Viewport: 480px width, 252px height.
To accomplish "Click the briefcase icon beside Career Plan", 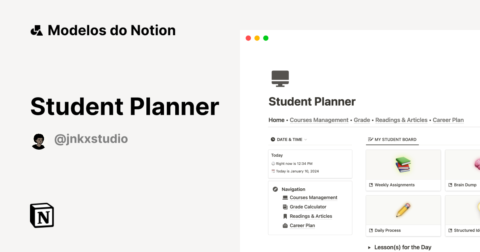I will coord(285,225).
